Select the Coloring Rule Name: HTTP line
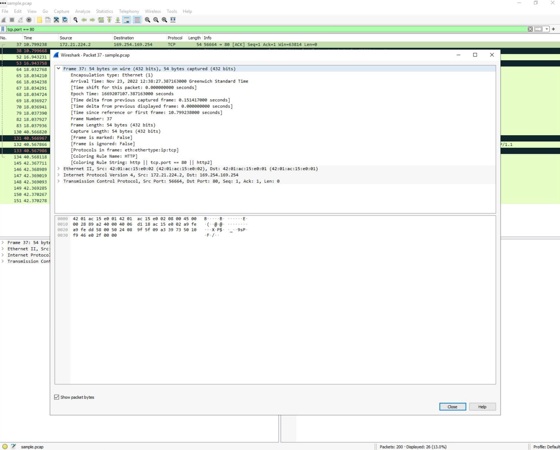Image resolution: width=560 pixels, height=450 pixels. [x=104, y=156]
